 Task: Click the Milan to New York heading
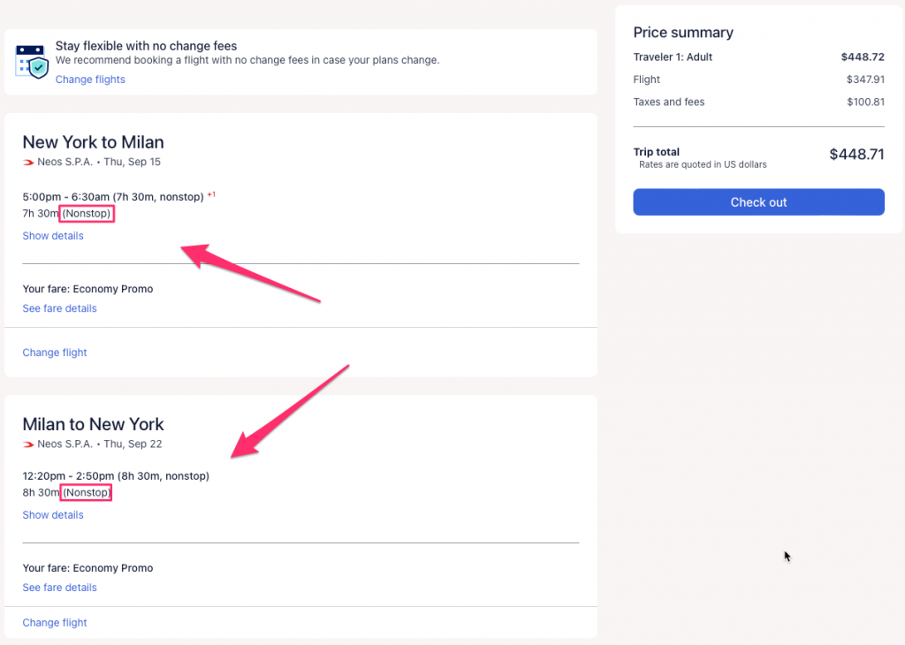(93, 424)
